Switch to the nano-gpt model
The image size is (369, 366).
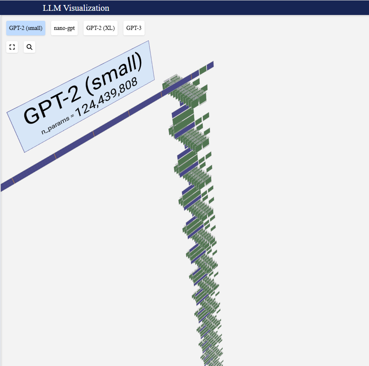coord(64,28)
